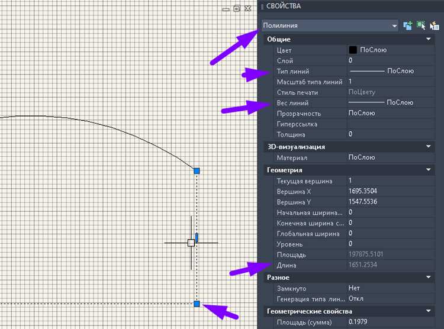The image size is (444, 329).
Task: Select the Вершина X value field
Action: (x=391, y=192)
